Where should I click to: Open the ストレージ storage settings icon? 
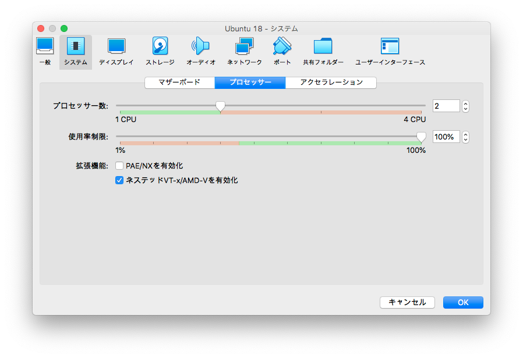pyautogui.click(x=160, y=52)
